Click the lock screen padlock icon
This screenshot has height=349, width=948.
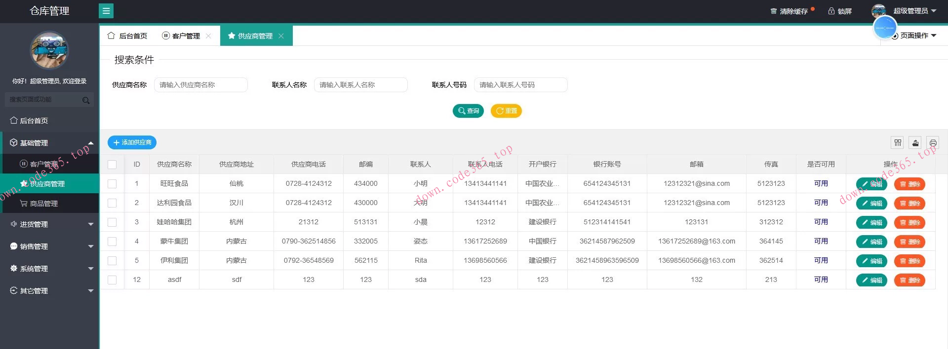(x=831, y=11)
